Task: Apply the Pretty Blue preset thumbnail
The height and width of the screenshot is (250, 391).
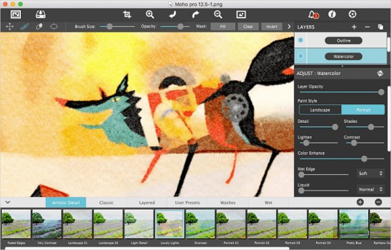Action: pos(354,224)
